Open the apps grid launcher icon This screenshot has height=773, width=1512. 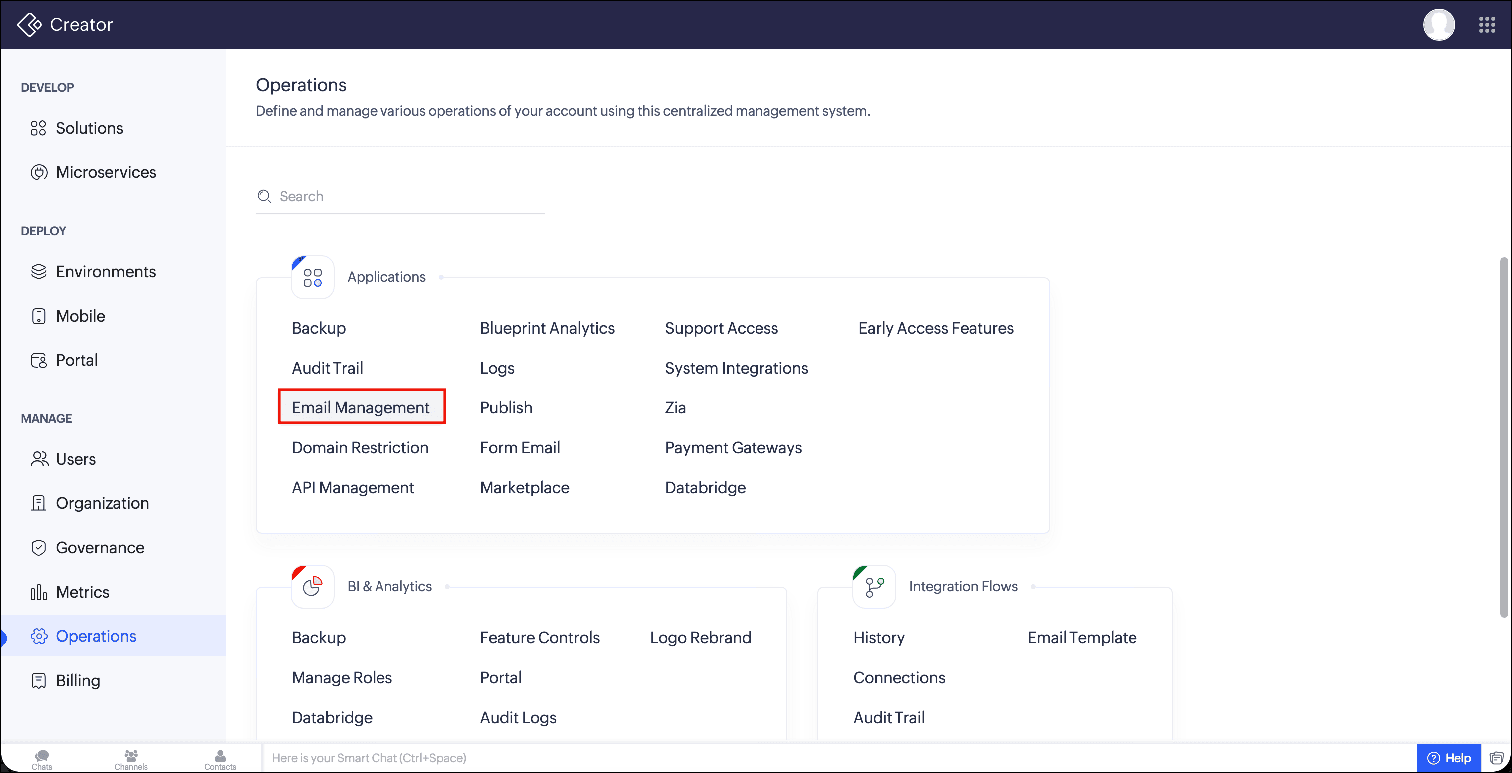pyautogui.click(x=1486, y=24)
